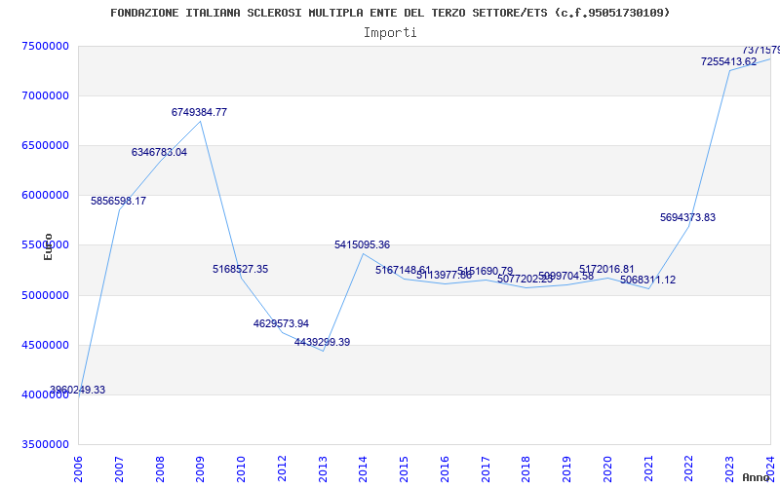The image size is (780, 487).
Task: Click the lowest dip value 4439299.39
Action: (x=323, y=343)
